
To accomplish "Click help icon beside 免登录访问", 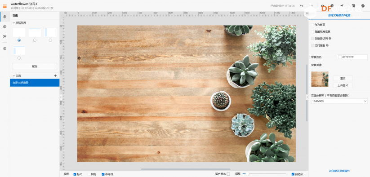I will (330, 39).
